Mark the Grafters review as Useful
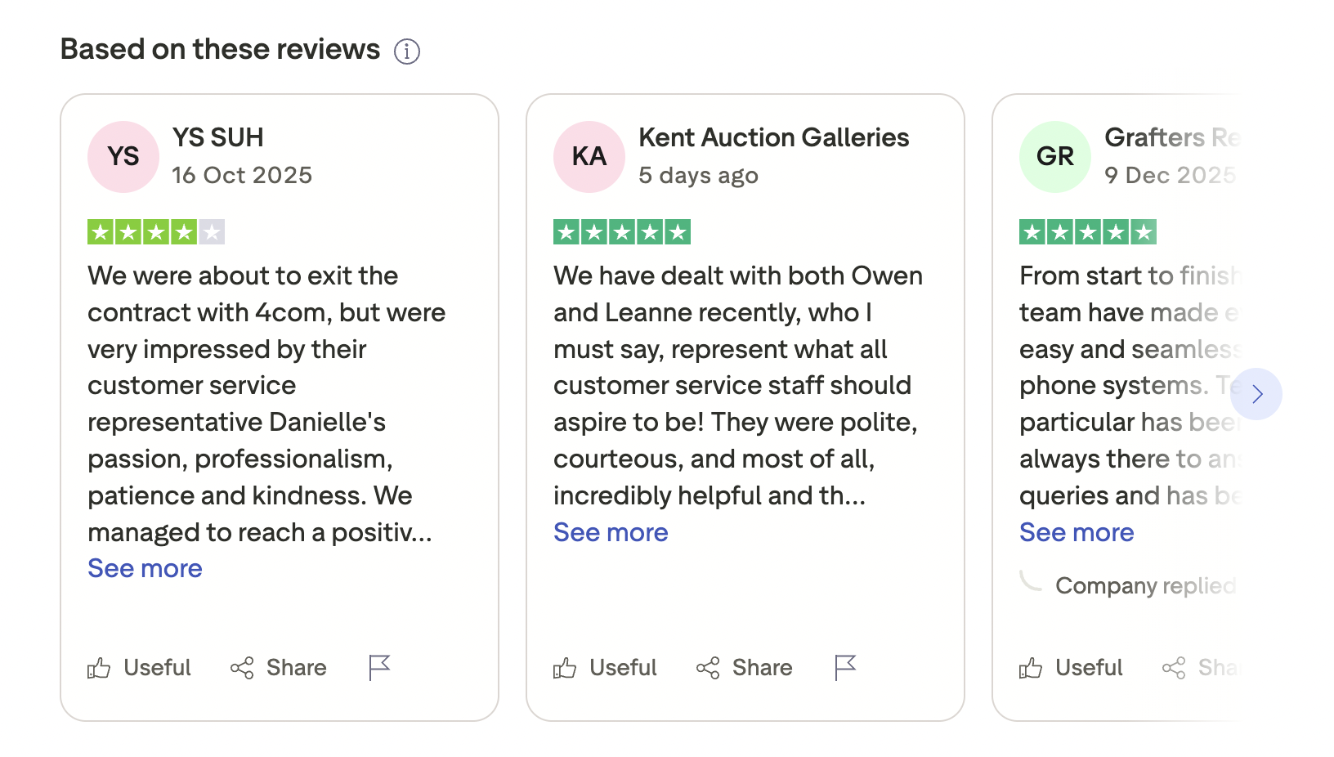The image size is (1334, 757). 1089,668
